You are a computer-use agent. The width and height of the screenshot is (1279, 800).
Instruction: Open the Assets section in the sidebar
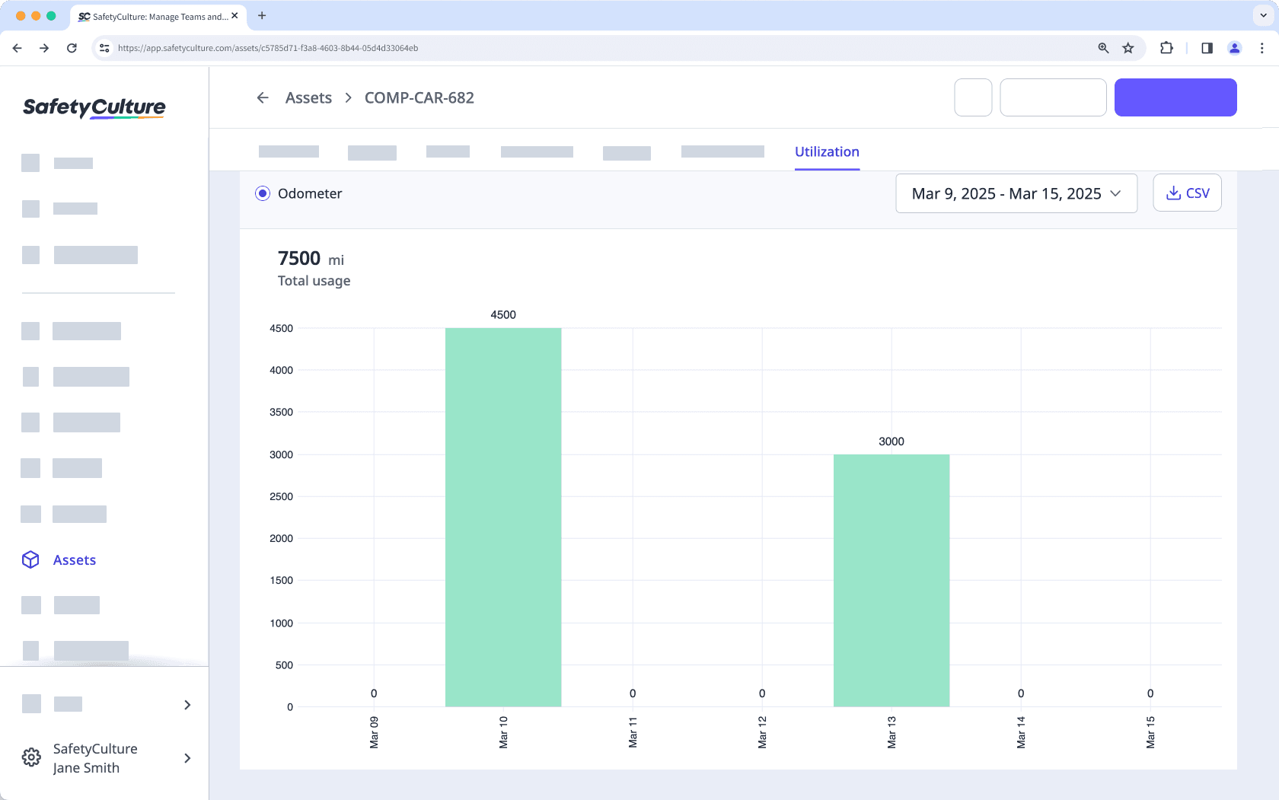74,559
